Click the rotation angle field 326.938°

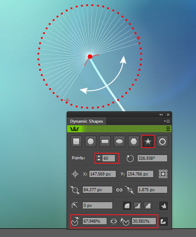[x=152, y=158]
